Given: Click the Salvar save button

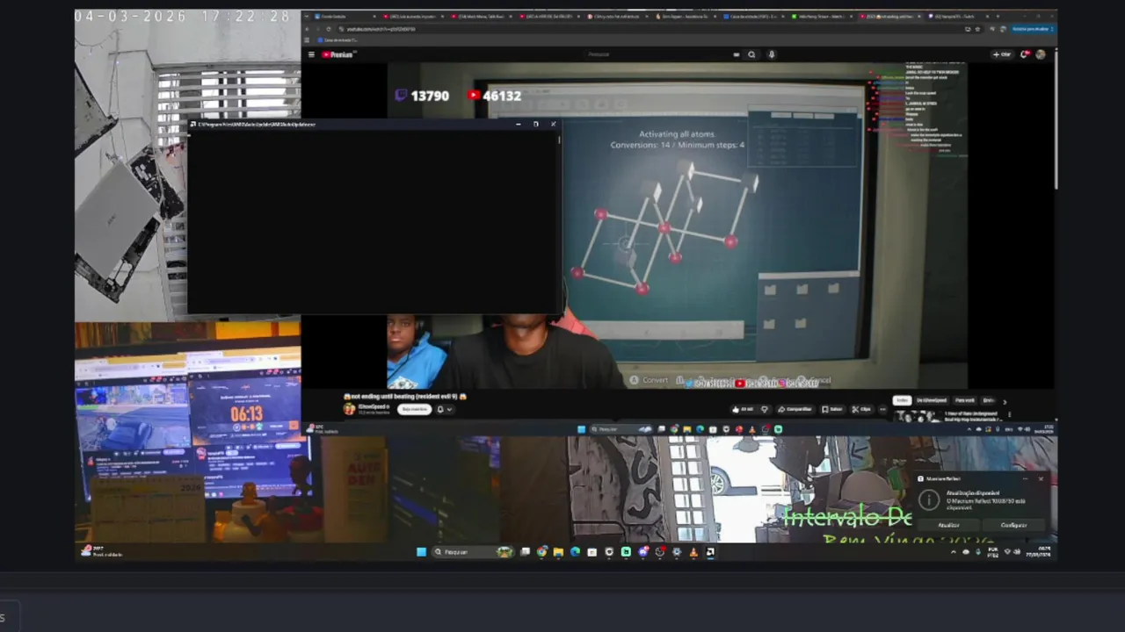Looking at the screenshot, I should [x=832, y=409].
